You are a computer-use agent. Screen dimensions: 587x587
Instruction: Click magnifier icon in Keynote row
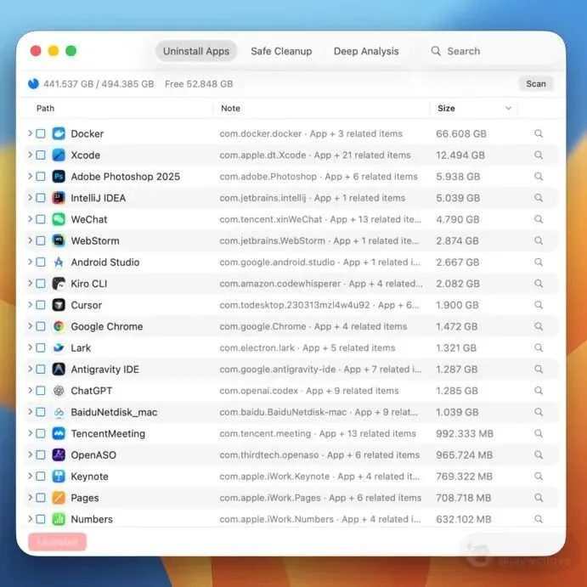[539, 477]
